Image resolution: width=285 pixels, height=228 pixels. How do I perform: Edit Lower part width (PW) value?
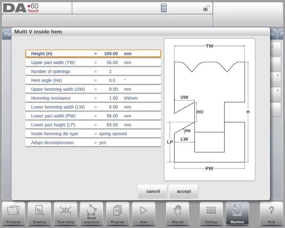pos(93,116)
